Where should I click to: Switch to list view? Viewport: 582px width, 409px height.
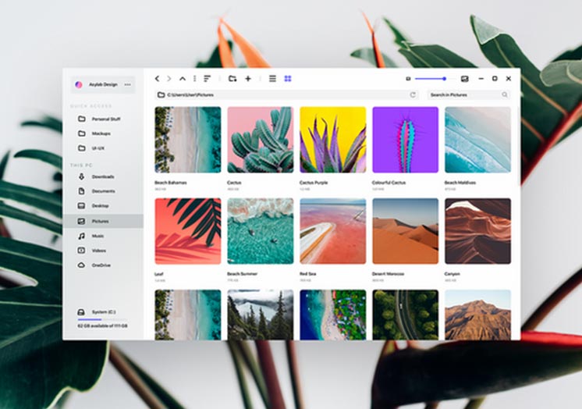click(272, 79)
